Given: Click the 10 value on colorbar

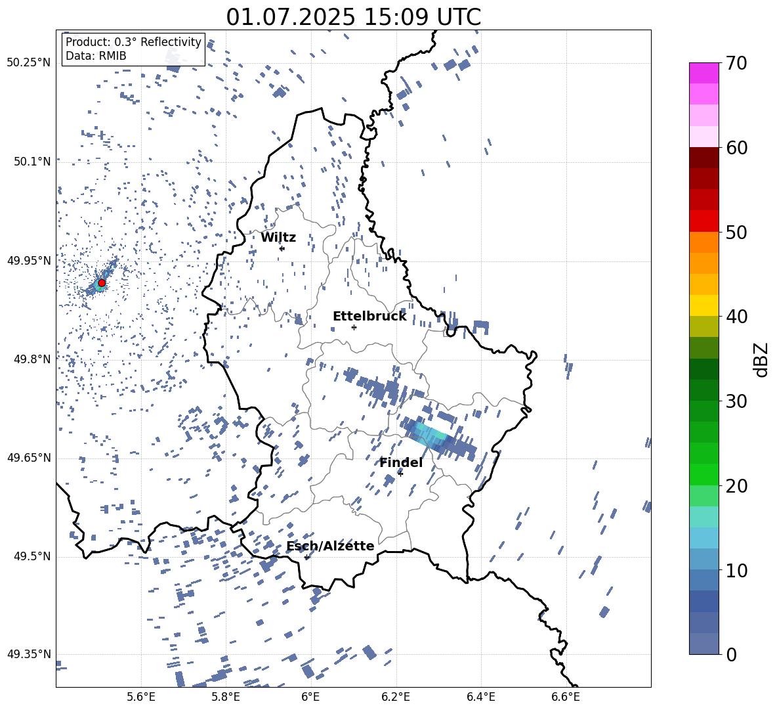Looking at the screenshot, I should pyautogui.click(x=736, y=570).
